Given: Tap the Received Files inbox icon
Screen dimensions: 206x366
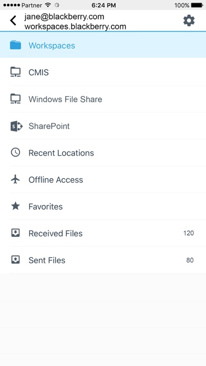Looking at the screenshot, I should [x=15, y=233].
